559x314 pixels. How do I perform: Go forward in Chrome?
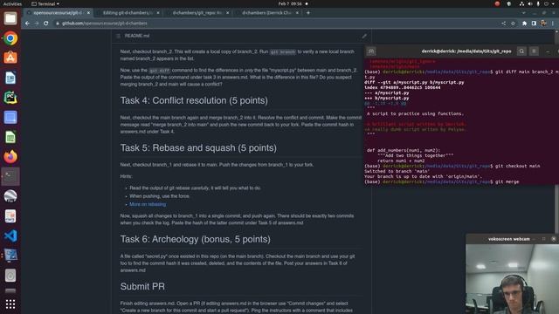(x=37, y=24)
